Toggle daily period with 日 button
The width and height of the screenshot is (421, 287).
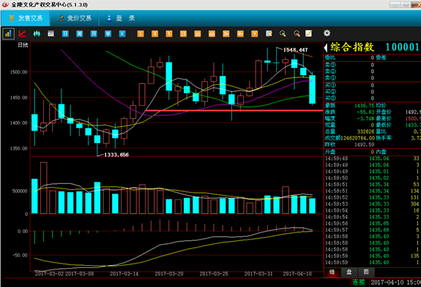click(65, 34)
